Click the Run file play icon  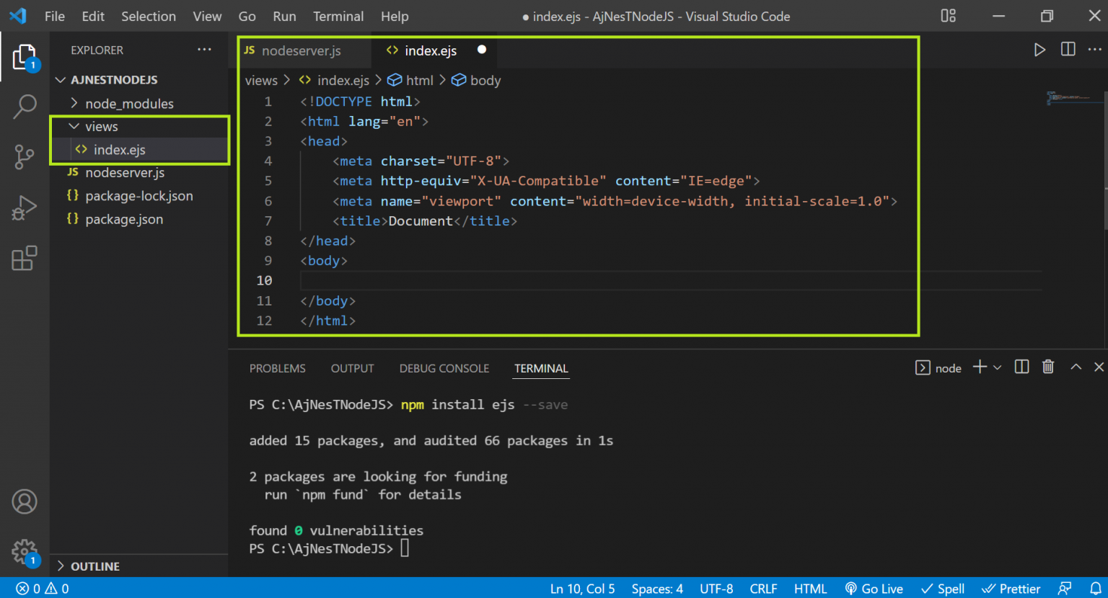(1039, 50)
